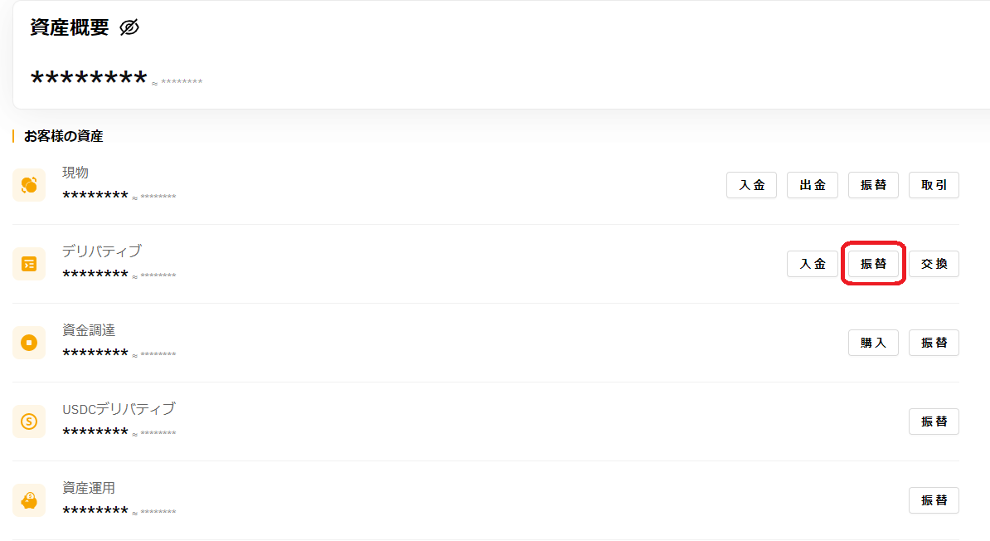Screen dimensions: 990x541
Task: Click highlighted 振替 button in デリバティブ row
Action: 873,264
